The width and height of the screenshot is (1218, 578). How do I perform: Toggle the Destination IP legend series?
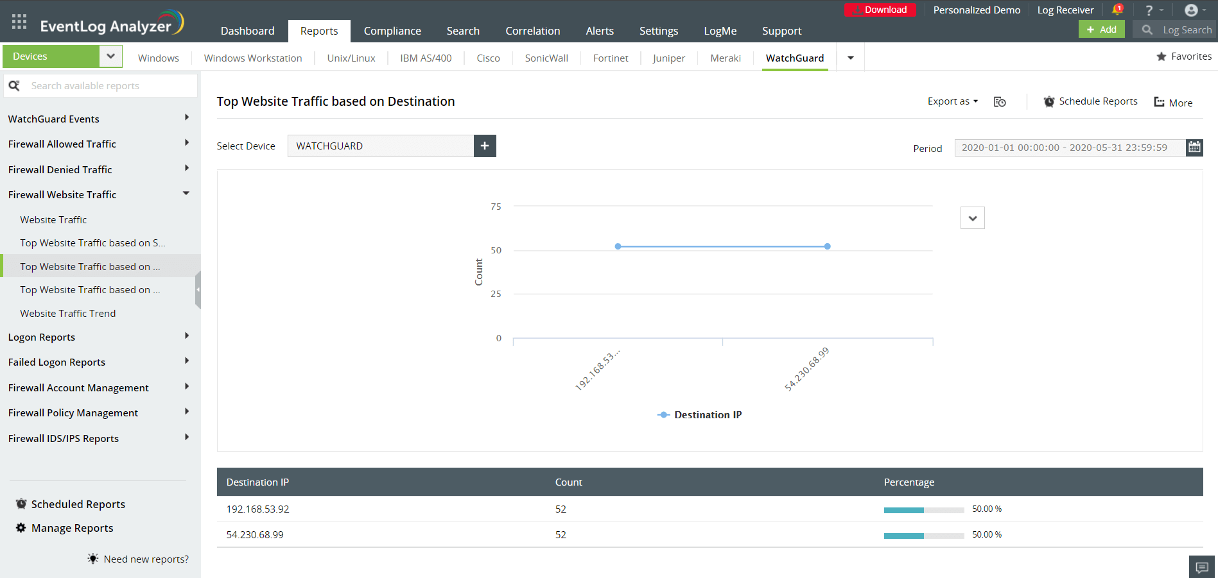[x=699, y=414]
